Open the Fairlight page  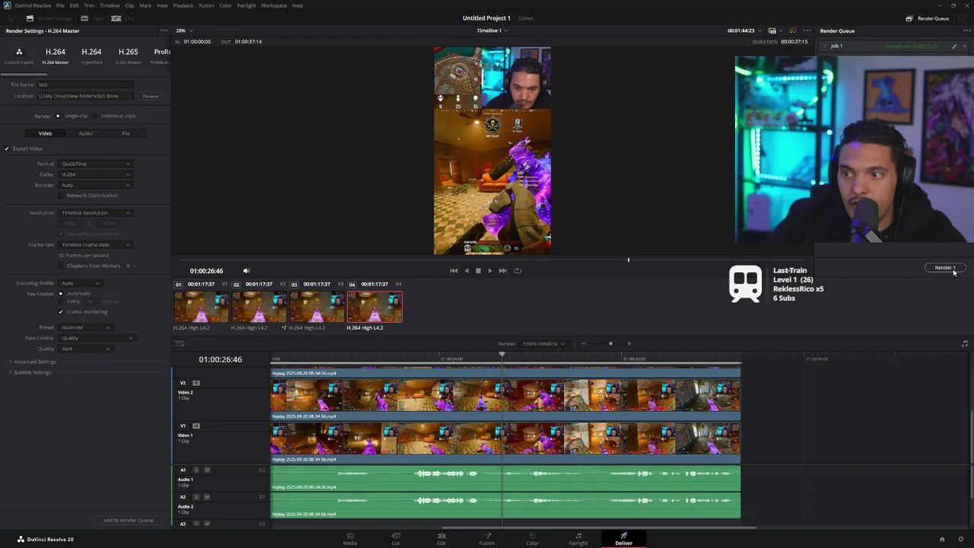(x=578, y=539)
